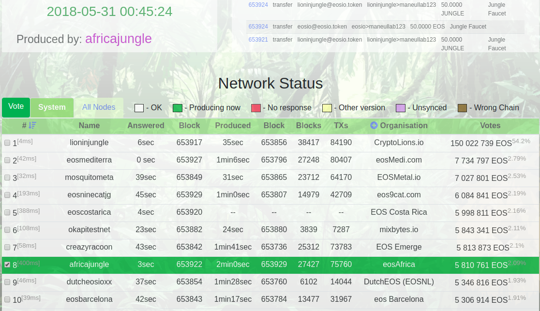
Task: Enable the okapitestnet checkbox
Action: [x=7, y=230]
